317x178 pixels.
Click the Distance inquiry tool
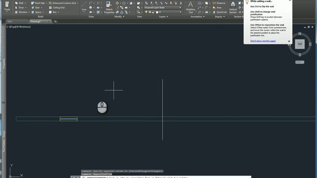pyautogui.click(x=219, y=3)
